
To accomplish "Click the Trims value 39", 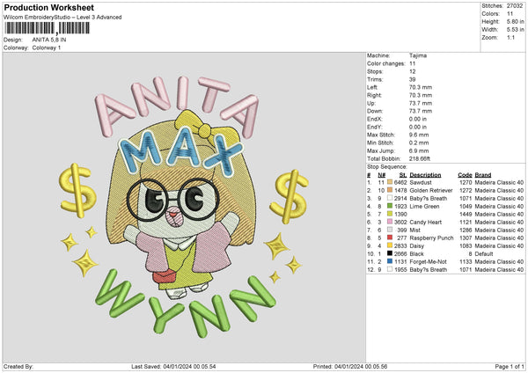I will pyautogui.click(x=412, y=79).
